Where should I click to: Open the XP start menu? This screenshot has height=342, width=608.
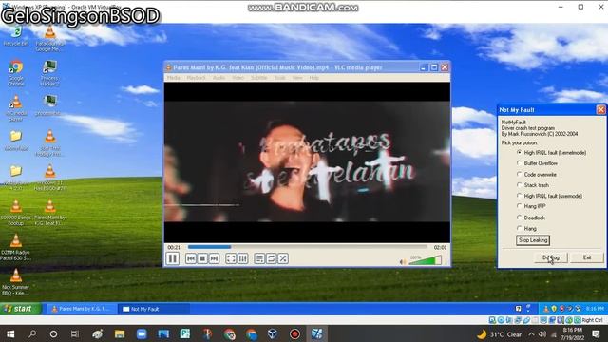click(x=20, y=309)
